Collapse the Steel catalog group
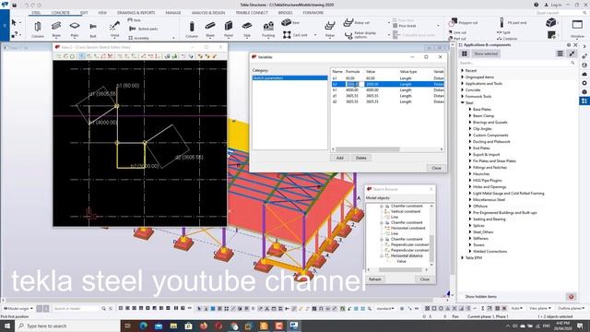The height and width of the screenshot is (332, 590). [463, 102]
